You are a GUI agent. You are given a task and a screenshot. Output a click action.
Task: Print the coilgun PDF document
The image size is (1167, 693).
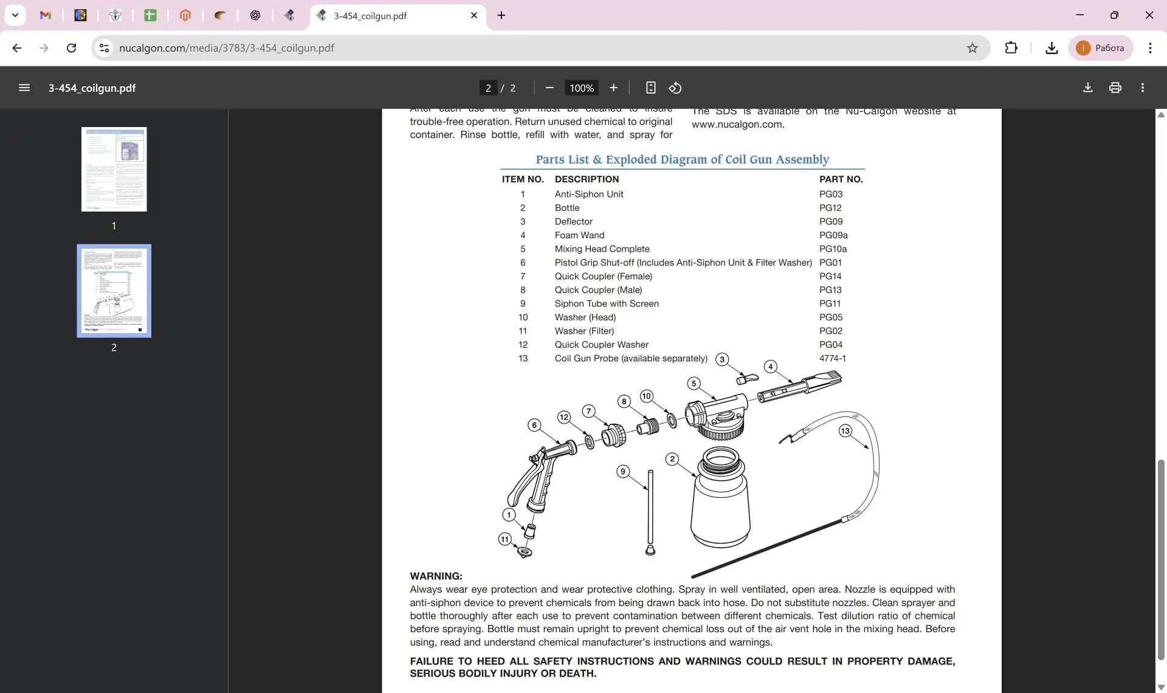click(1115, 88)
